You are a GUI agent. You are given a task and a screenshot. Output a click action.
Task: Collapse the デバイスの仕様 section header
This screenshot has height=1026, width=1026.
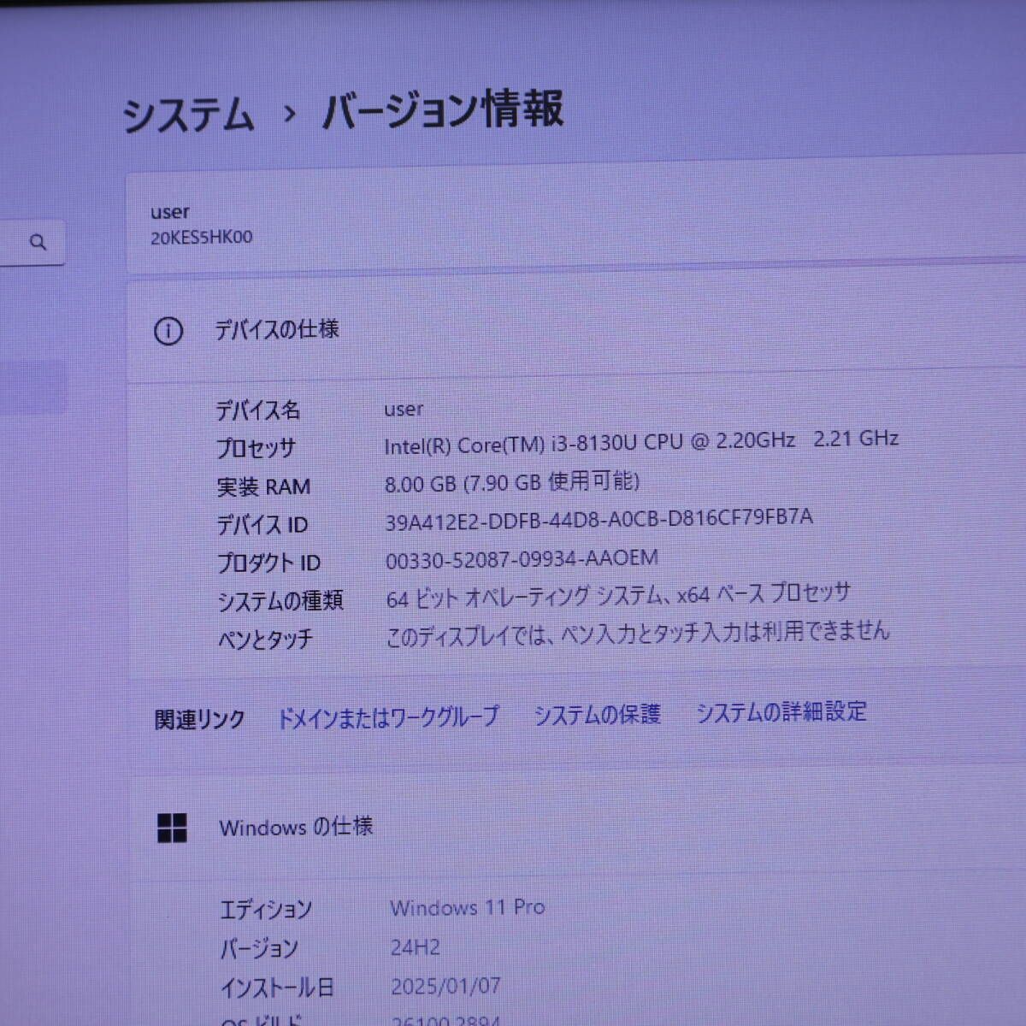pyautogui.click(x=576, y=330)
